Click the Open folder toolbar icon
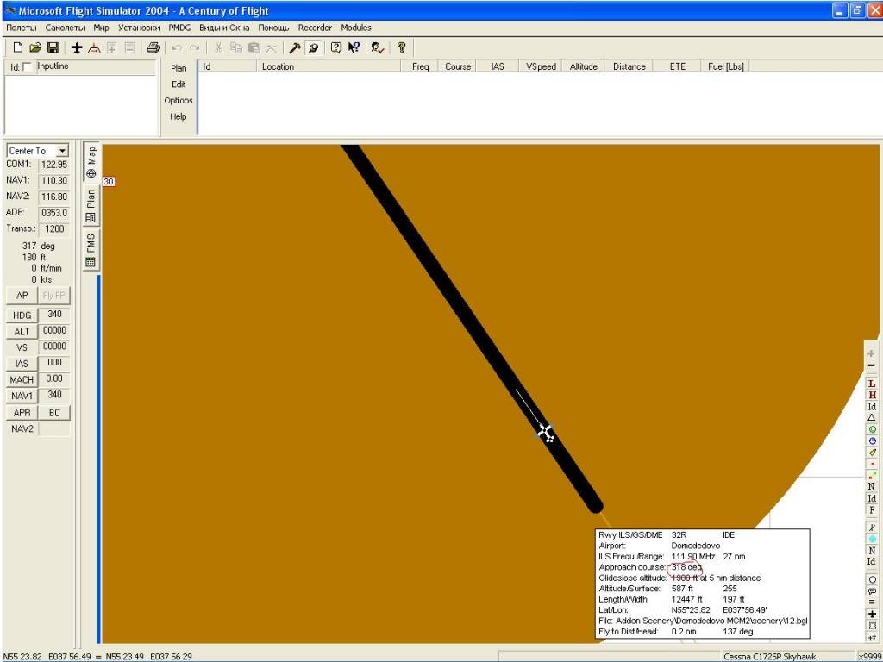883x662 pixels. (35, 47)
